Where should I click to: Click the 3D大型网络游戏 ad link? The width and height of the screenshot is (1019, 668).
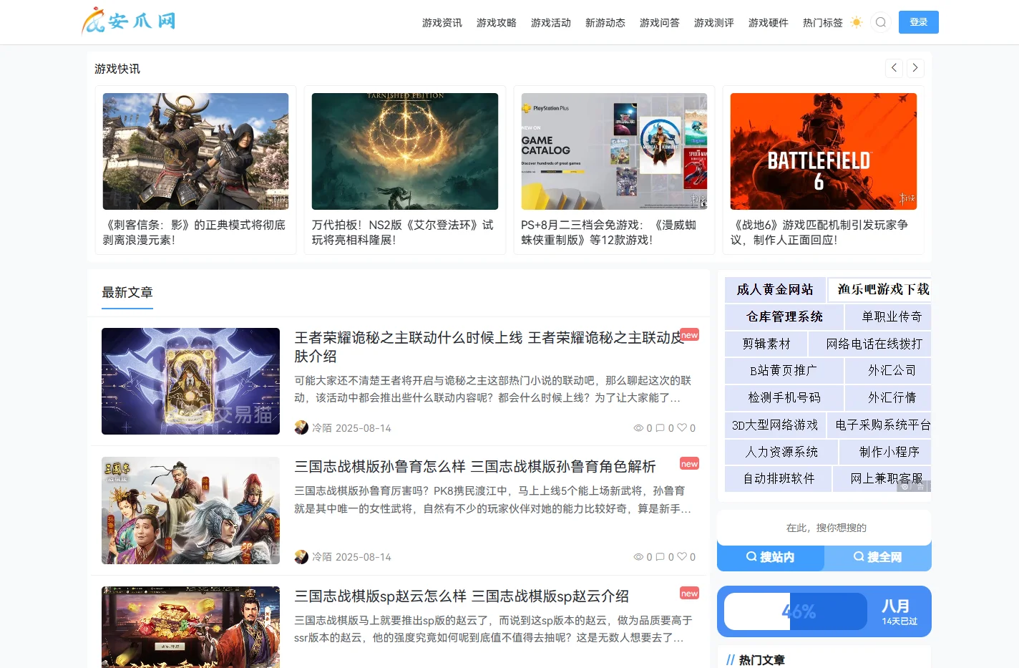tap(775, 425)
